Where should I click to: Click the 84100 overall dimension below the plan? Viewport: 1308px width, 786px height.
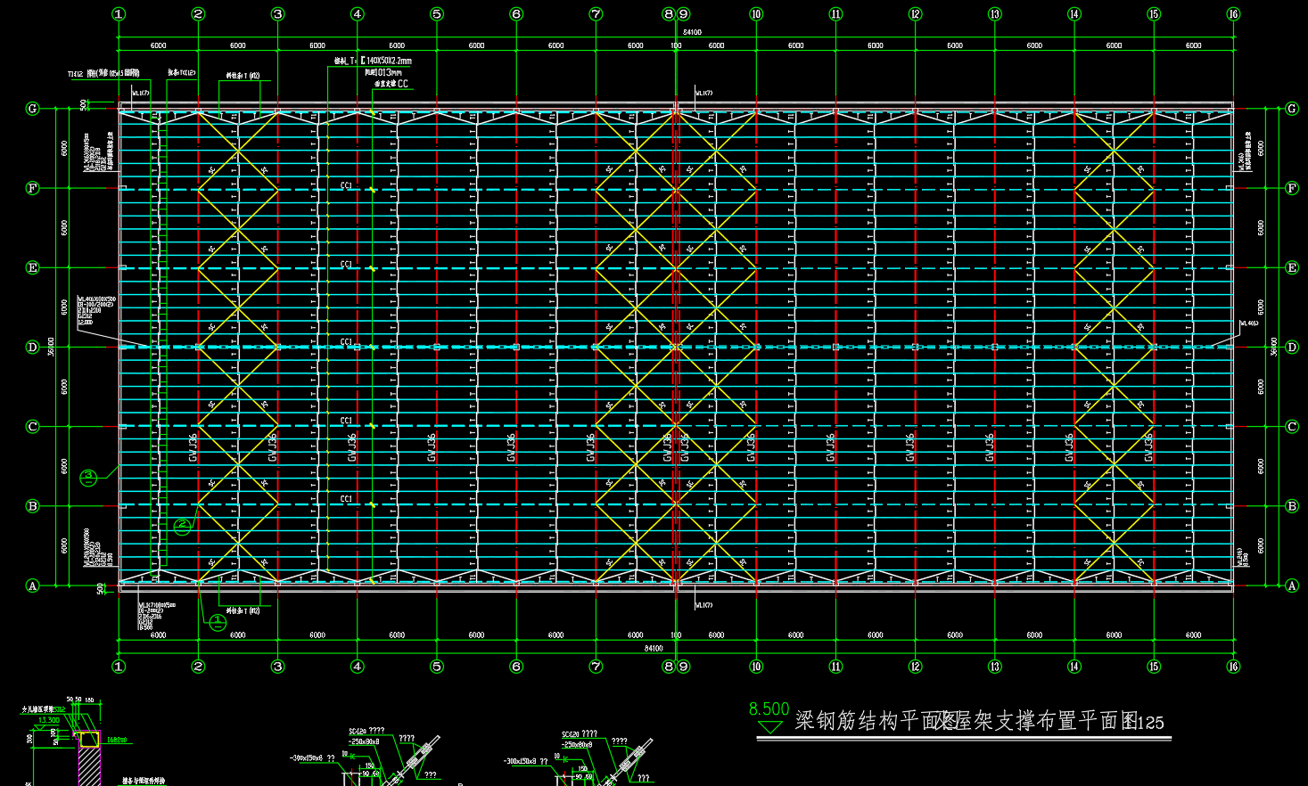[x=654, y=649]
